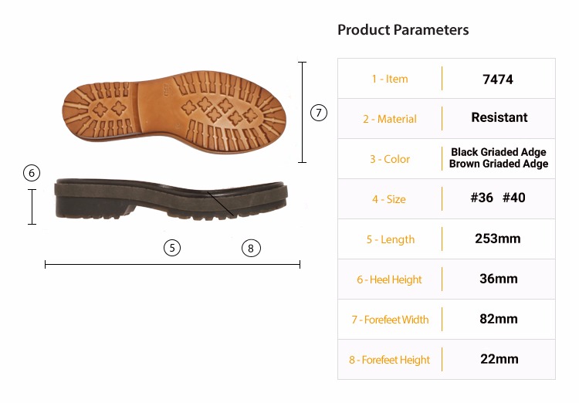This screenshot has width=579, height=403.
Task: Select the 36mm heel height value
Action: coord(498,279)
